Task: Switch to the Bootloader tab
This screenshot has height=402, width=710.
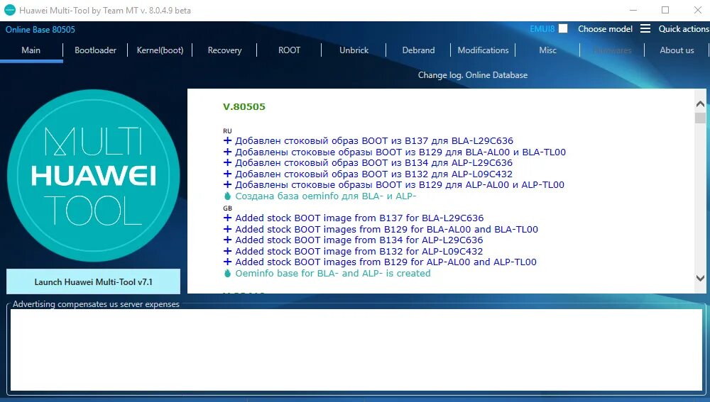Action: [x=96, y=50]
